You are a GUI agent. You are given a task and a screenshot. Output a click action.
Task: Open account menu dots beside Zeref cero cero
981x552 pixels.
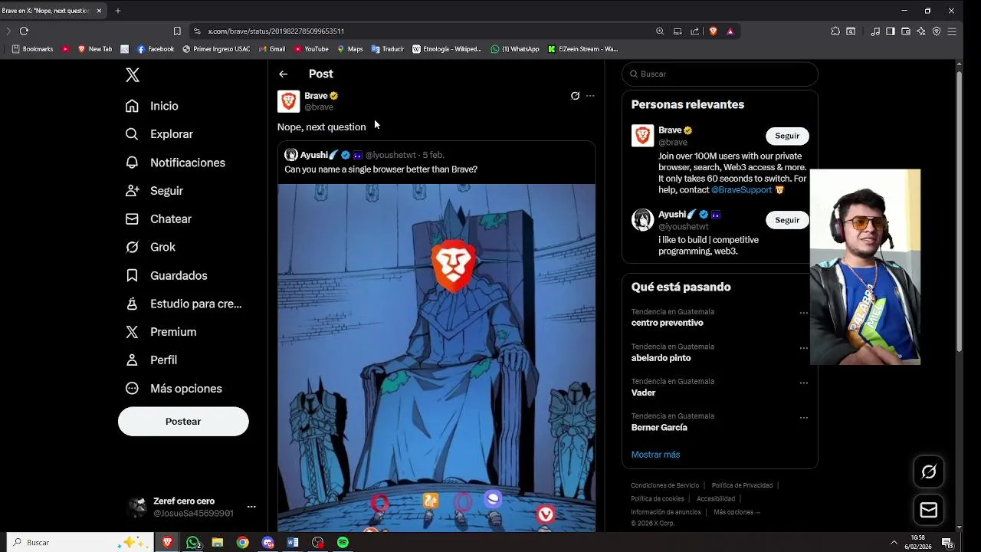(251, 508)
